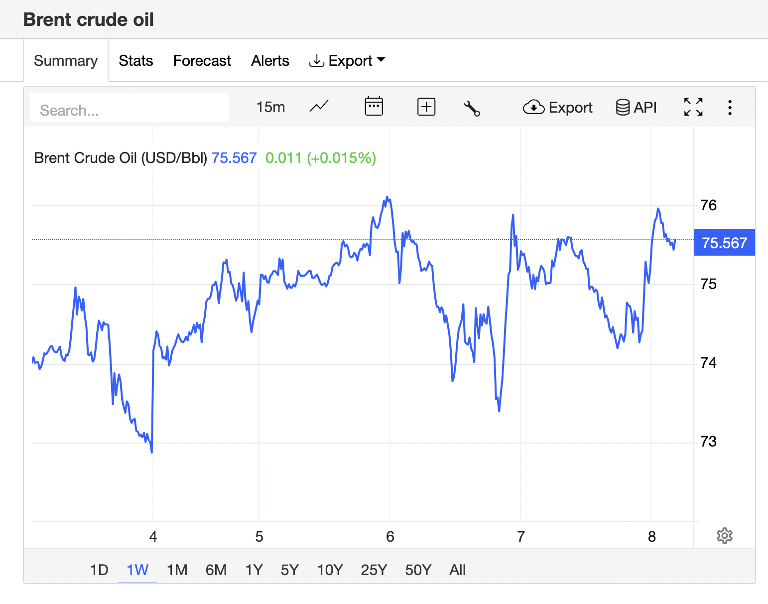Click the cloud Export button in chart toolbar
The height and width of the screenshot is (604, 768).
point(558,107)
